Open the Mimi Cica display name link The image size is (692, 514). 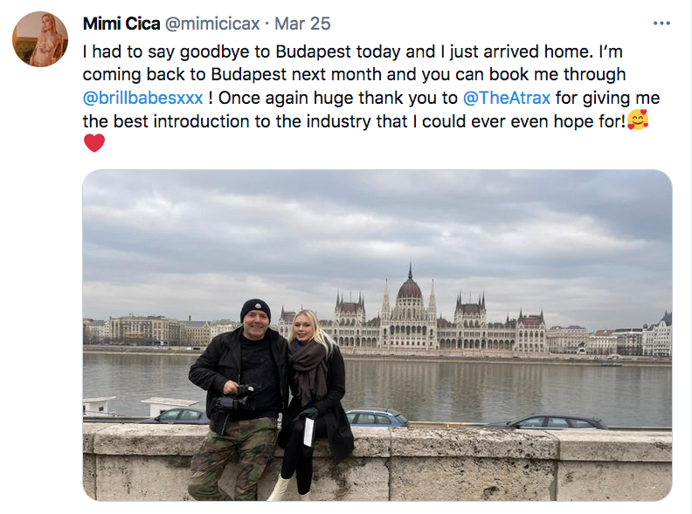pos(122,24)
